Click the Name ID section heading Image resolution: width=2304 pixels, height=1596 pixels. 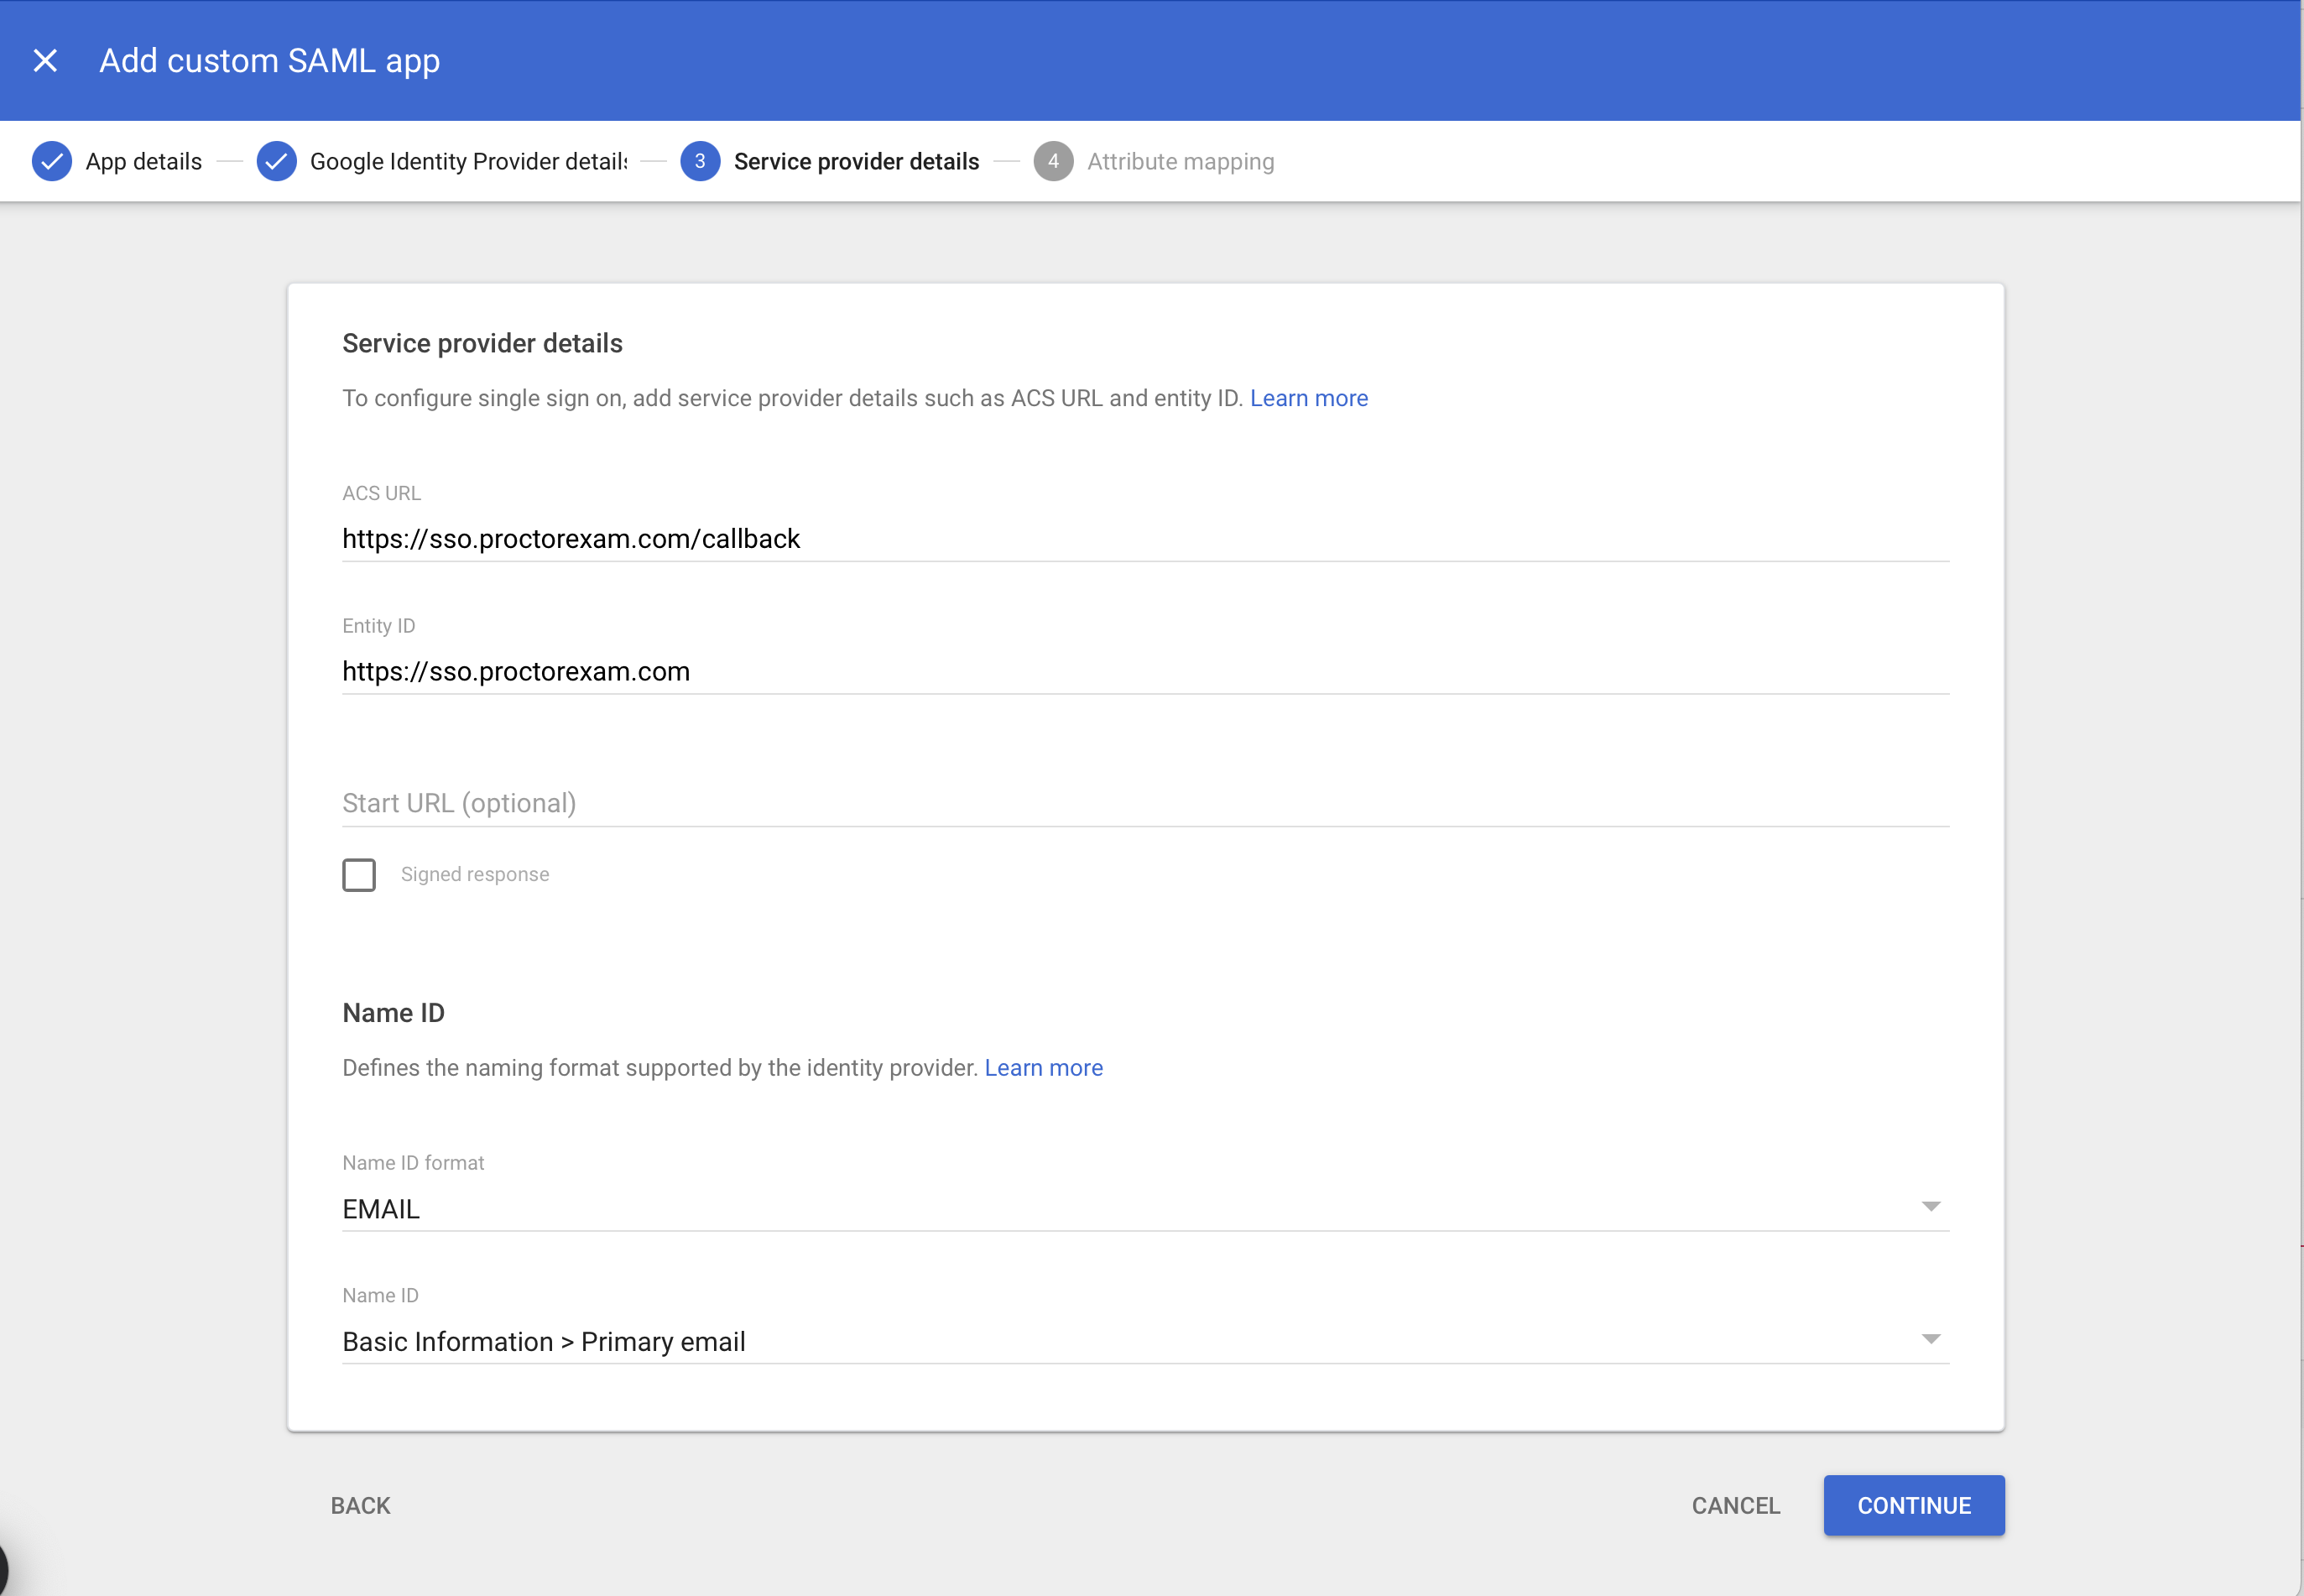(x=393, y=1013)
